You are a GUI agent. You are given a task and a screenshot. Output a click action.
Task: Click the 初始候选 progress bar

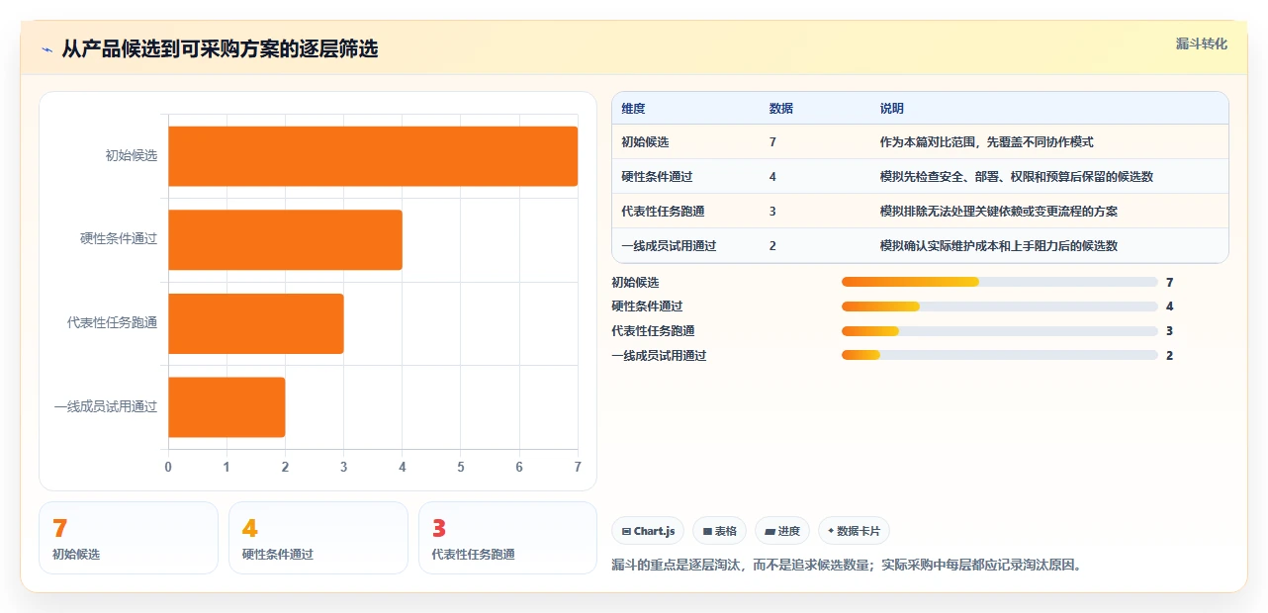pos(999,282)
